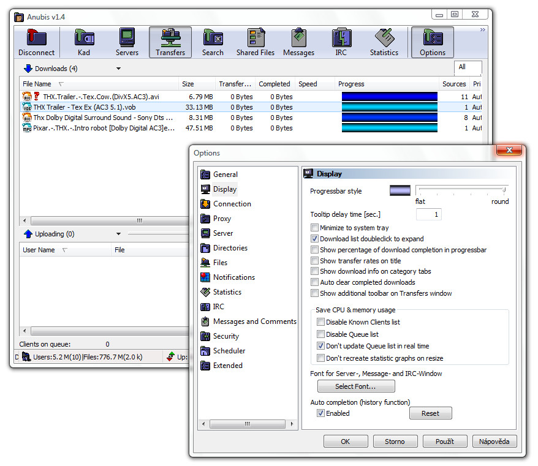Image resolution: width=538 pixels, height=466 pixels.
Task: Click the Použít button
Action: 445,442
